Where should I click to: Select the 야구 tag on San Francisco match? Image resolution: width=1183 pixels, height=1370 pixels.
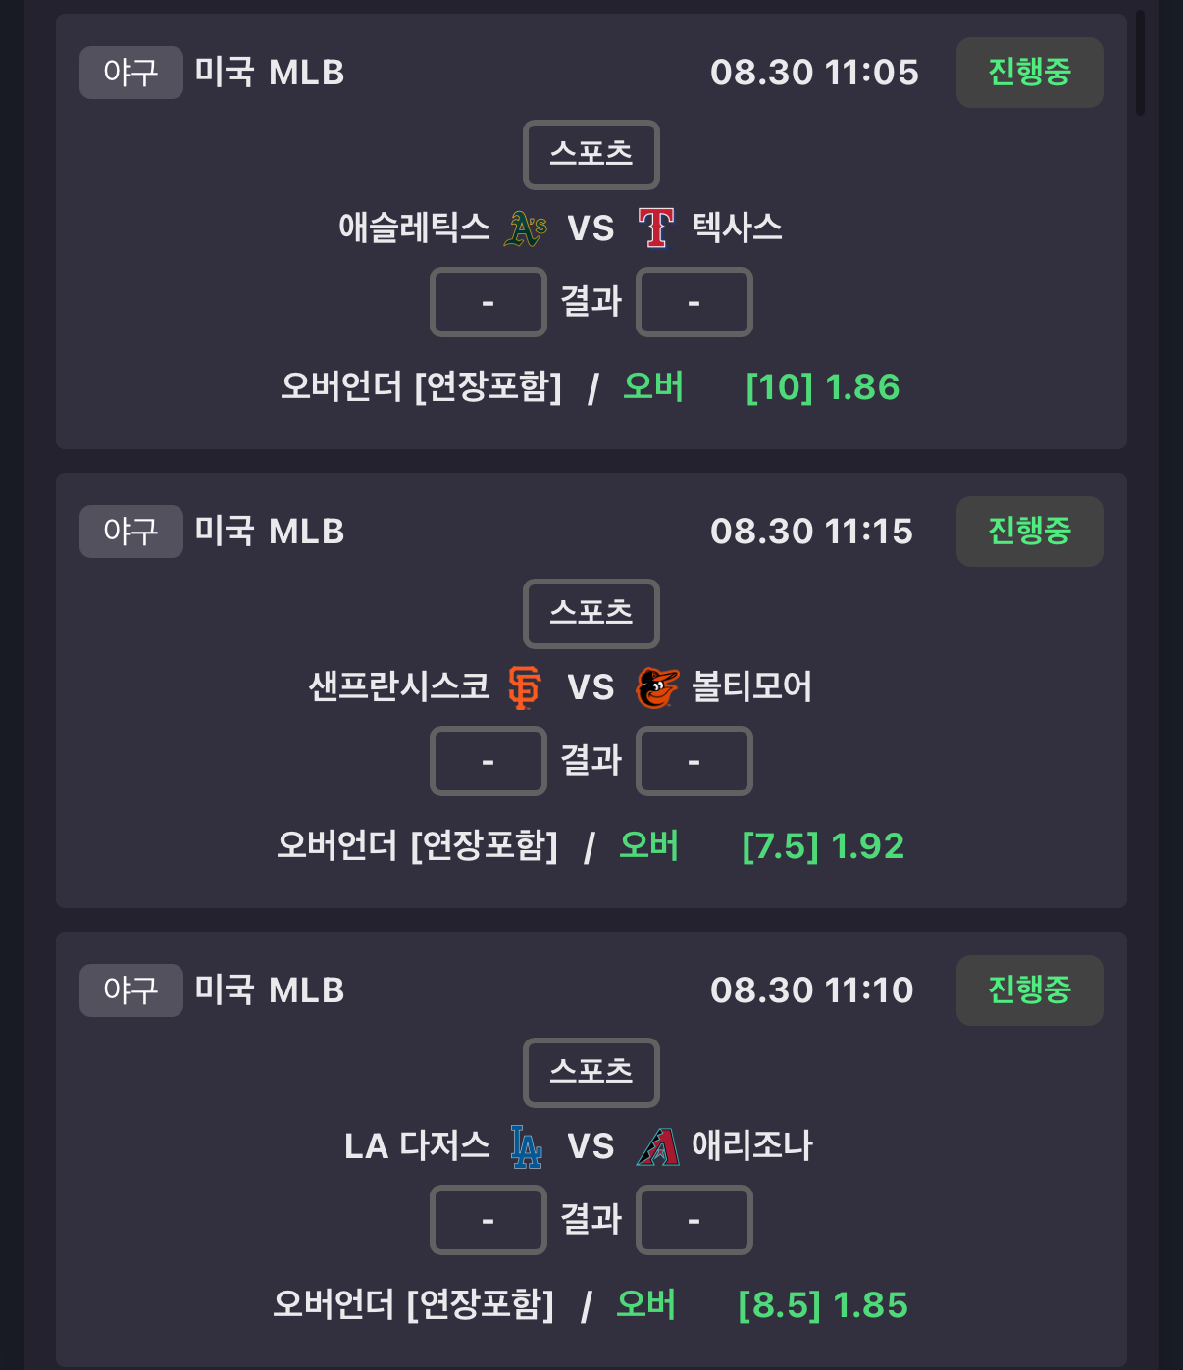tap(131, 532)
